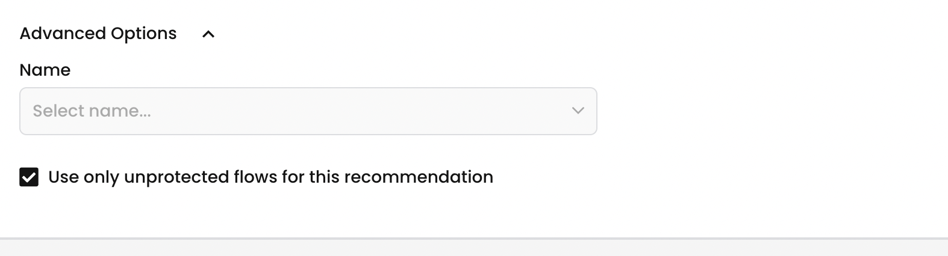Disable "Use only unprotected flows for this recommendation"
The image size is (948, 256).
point(29,177)
